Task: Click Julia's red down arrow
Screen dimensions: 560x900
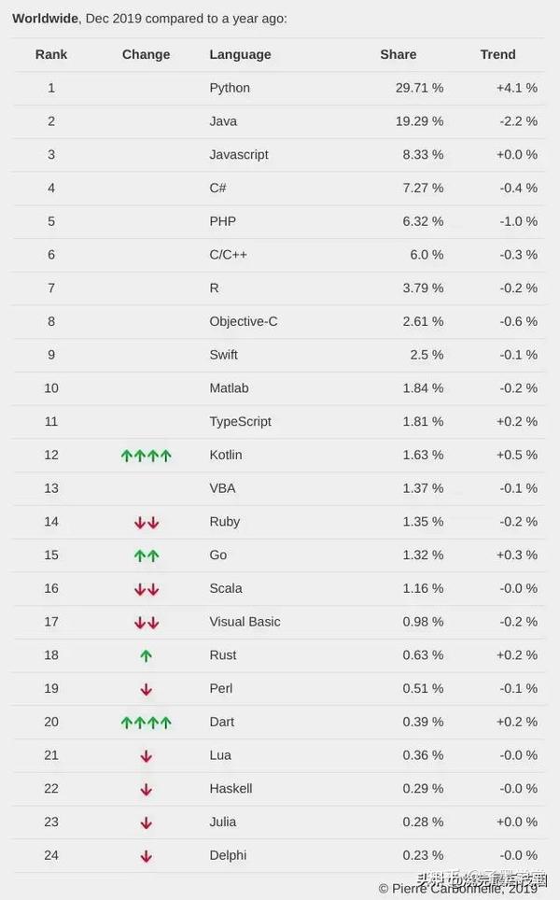Action: click(147, 823)
